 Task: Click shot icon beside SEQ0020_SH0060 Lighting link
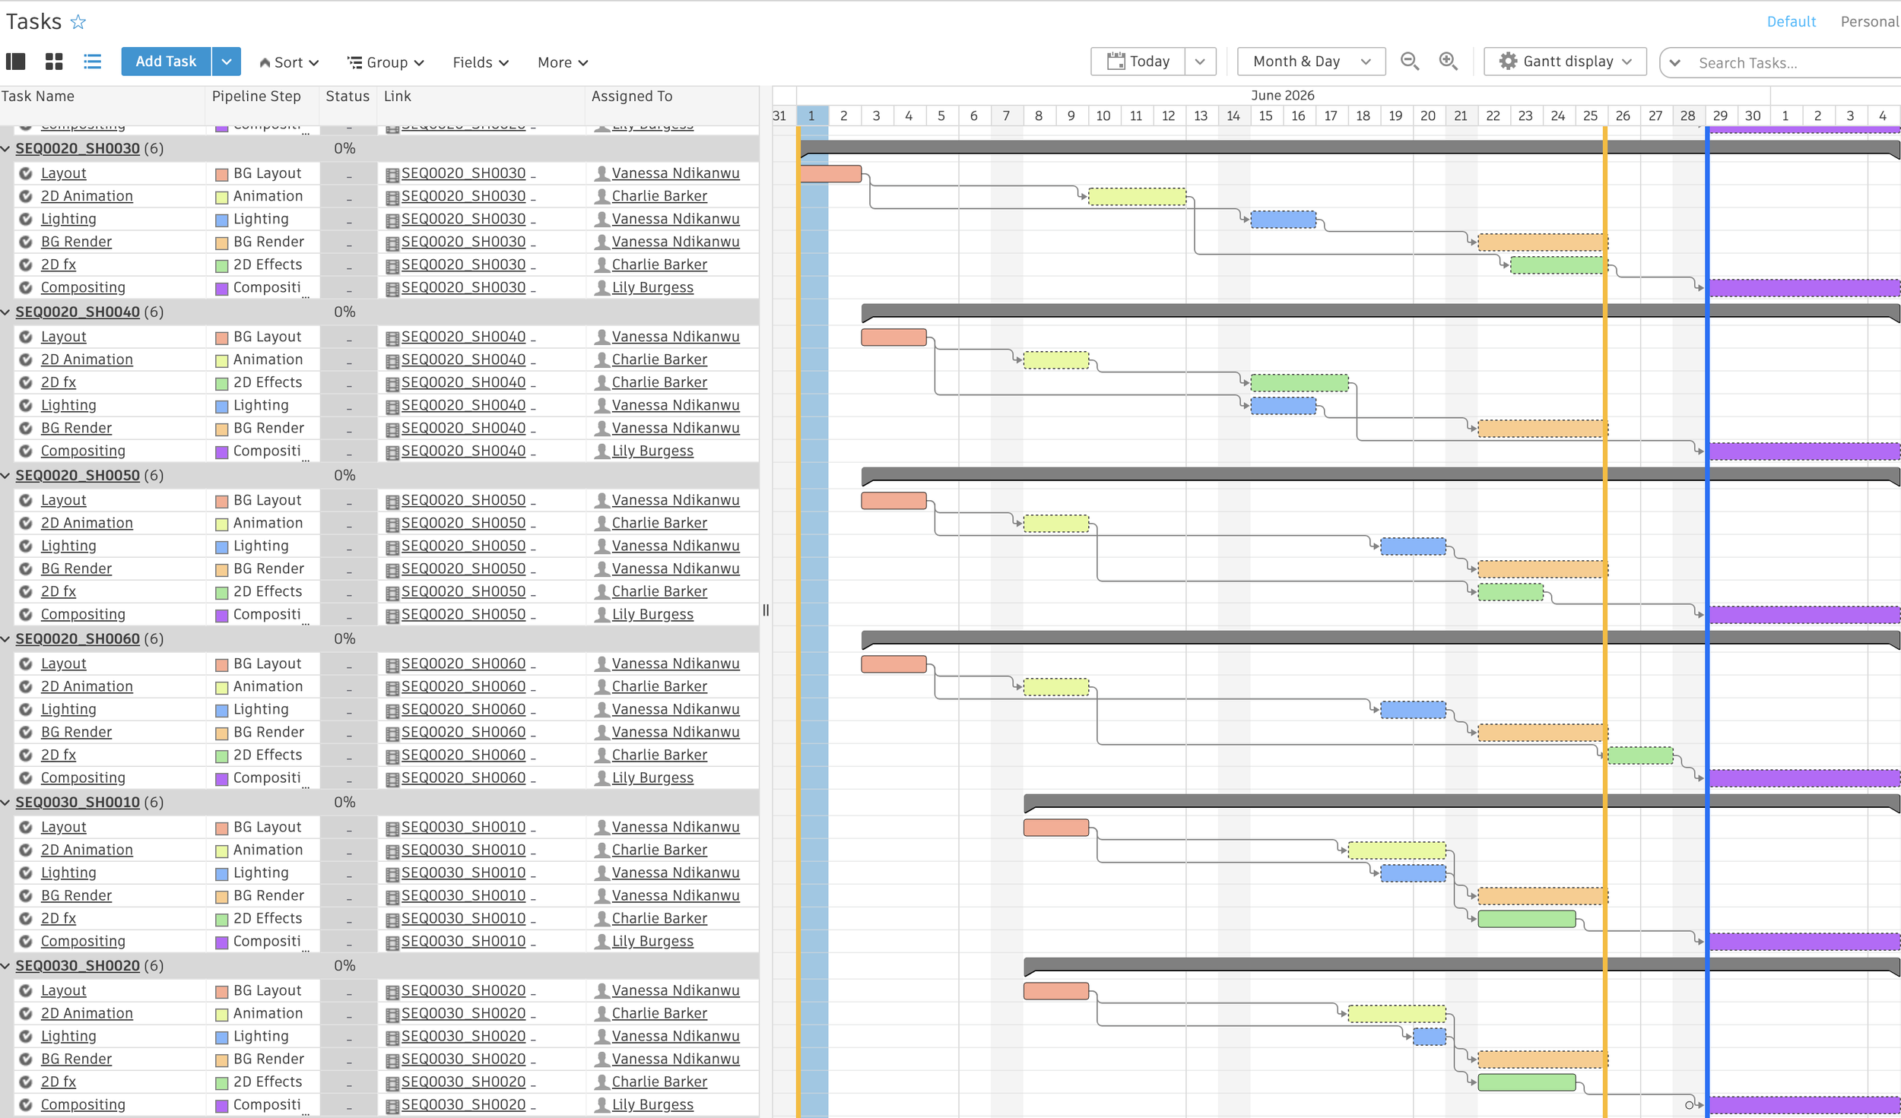point(392,711)
